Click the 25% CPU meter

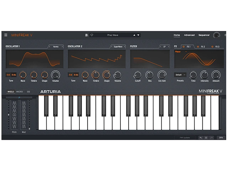pos(221,138)
